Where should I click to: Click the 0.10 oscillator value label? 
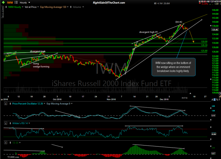213,115
